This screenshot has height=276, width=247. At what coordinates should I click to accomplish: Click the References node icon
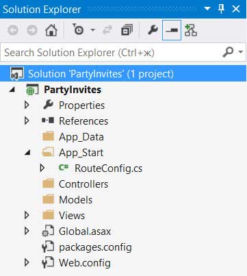point(48,121)
